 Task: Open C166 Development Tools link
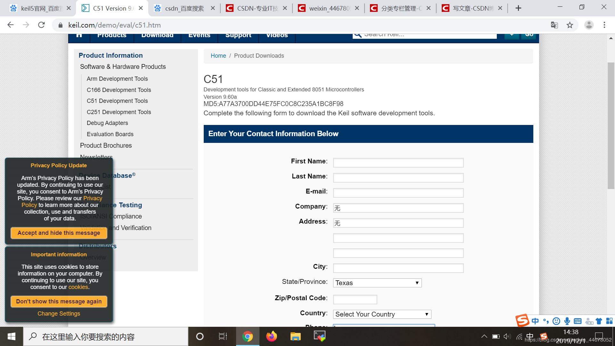(119, 90)
